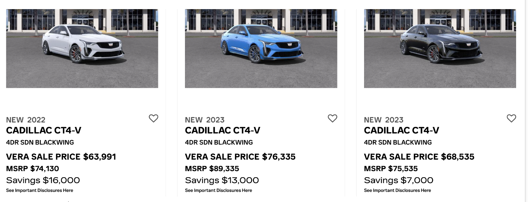Favorite the blue 2023 CT4-V with heart icon

point(332,119)
